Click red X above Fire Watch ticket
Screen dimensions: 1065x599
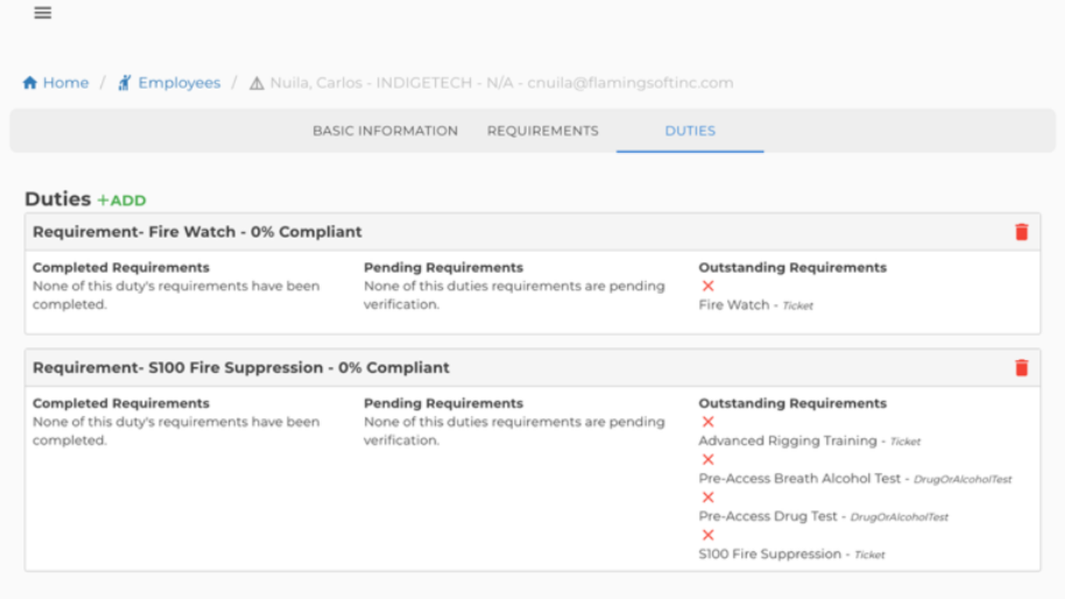point(708,286)
